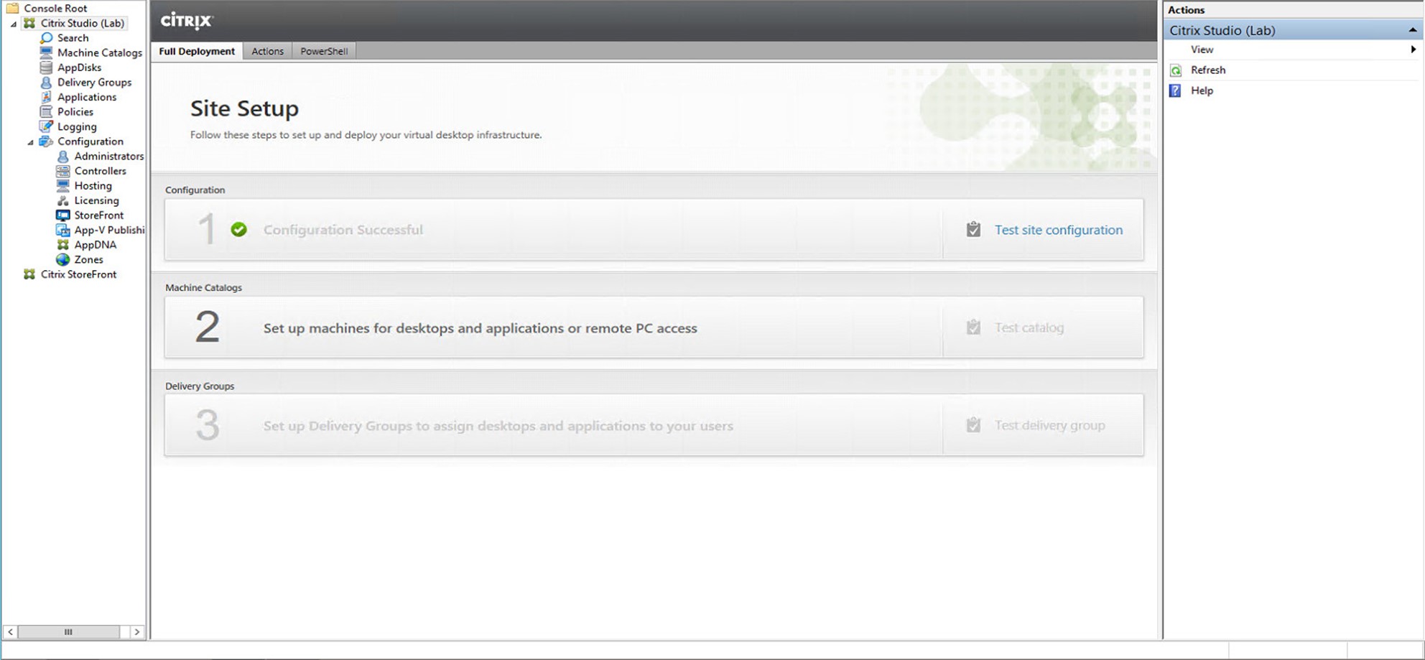1425x660 pixels.
Task: Select the Delivery Groups tree label
Action: pyautogui.click(x=94, y=83)
